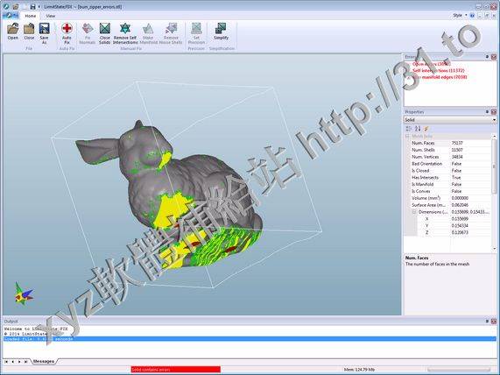Viewport: 500px width, 375px height.
Task: Select the Y dimension row
Action: (454, 226)
